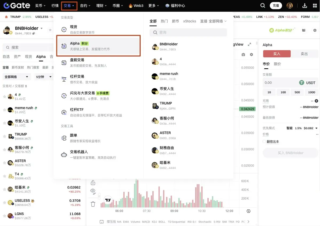Switch to 热门 tab in token panel

pos(164,21)
